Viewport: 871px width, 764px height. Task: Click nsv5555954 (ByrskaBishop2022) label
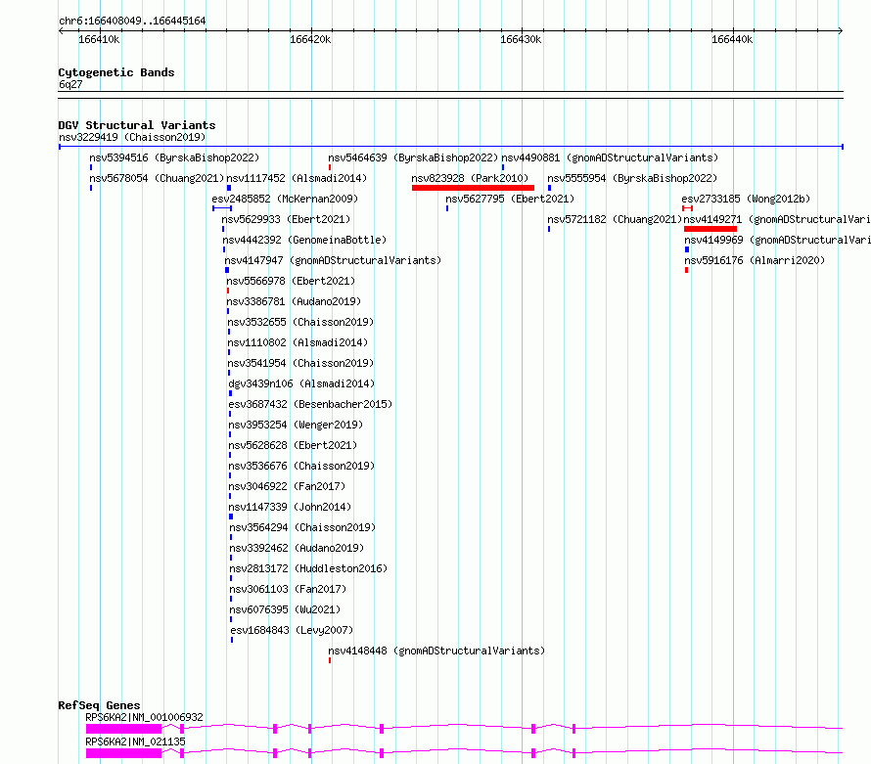coord(632,178)
